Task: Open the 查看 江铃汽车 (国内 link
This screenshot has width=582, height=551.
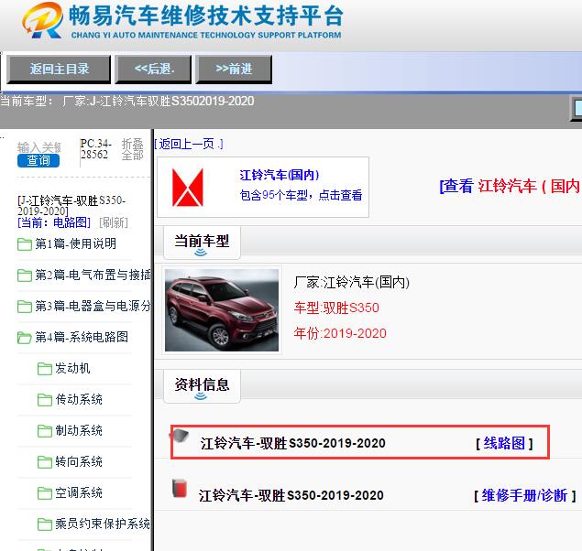Action: pyautogui.click(x=511, y=186)
